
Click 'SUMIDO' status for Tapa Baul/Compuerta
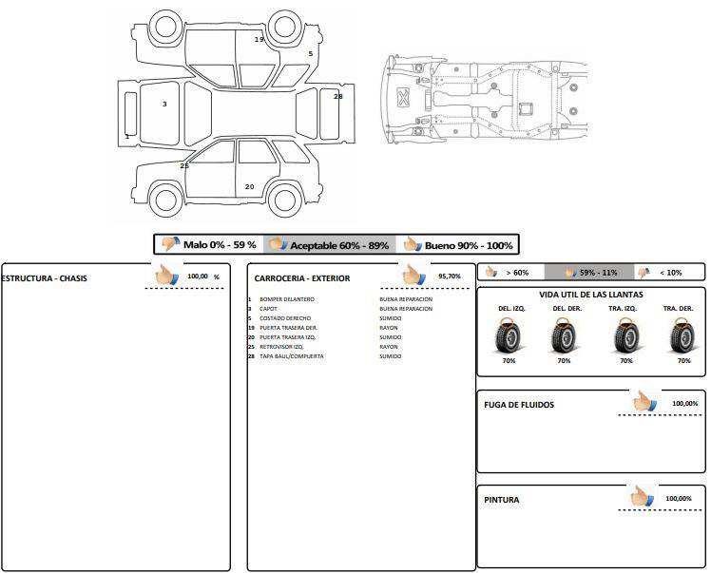click(x=391, y=356)
